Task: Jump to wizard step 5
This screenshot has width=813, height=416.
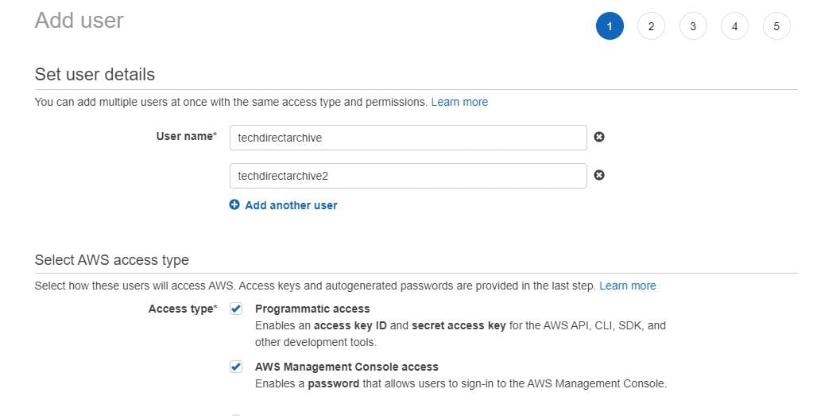Action: pyautogui.click(x=776, y=26)
